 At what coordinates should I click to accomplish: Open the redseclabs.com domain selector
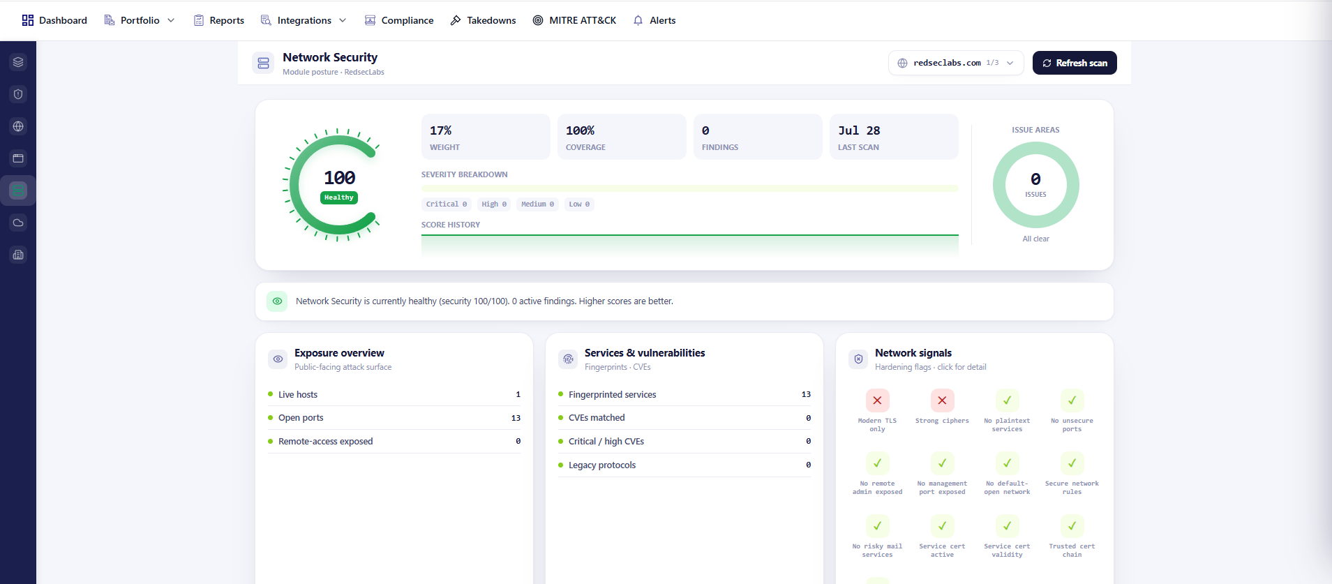(x=955, y=63)
